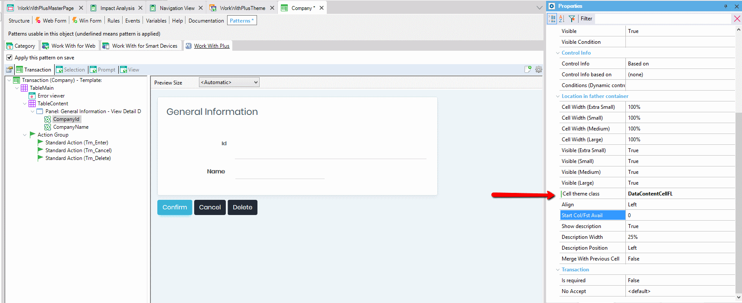Sort properties alphabetically with A-Z icon

click(x=562, y=19)
